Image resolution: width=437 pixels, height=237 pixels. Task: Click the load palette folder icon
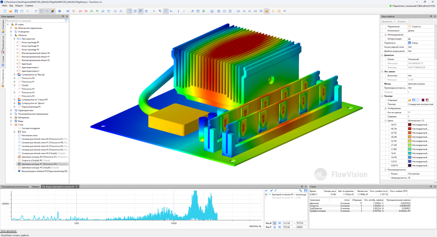[410, 100]
